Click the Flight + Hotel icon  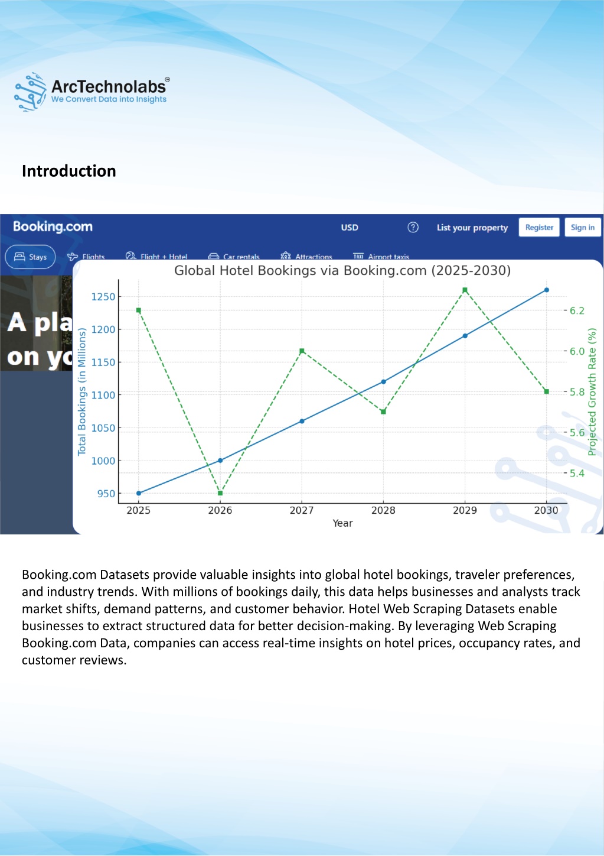[130, 256]
